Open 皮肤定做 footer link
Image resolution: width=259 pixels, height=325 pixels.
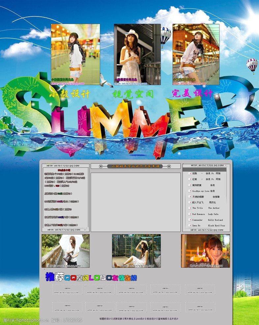pyautogui.click(x=118, y=319)
